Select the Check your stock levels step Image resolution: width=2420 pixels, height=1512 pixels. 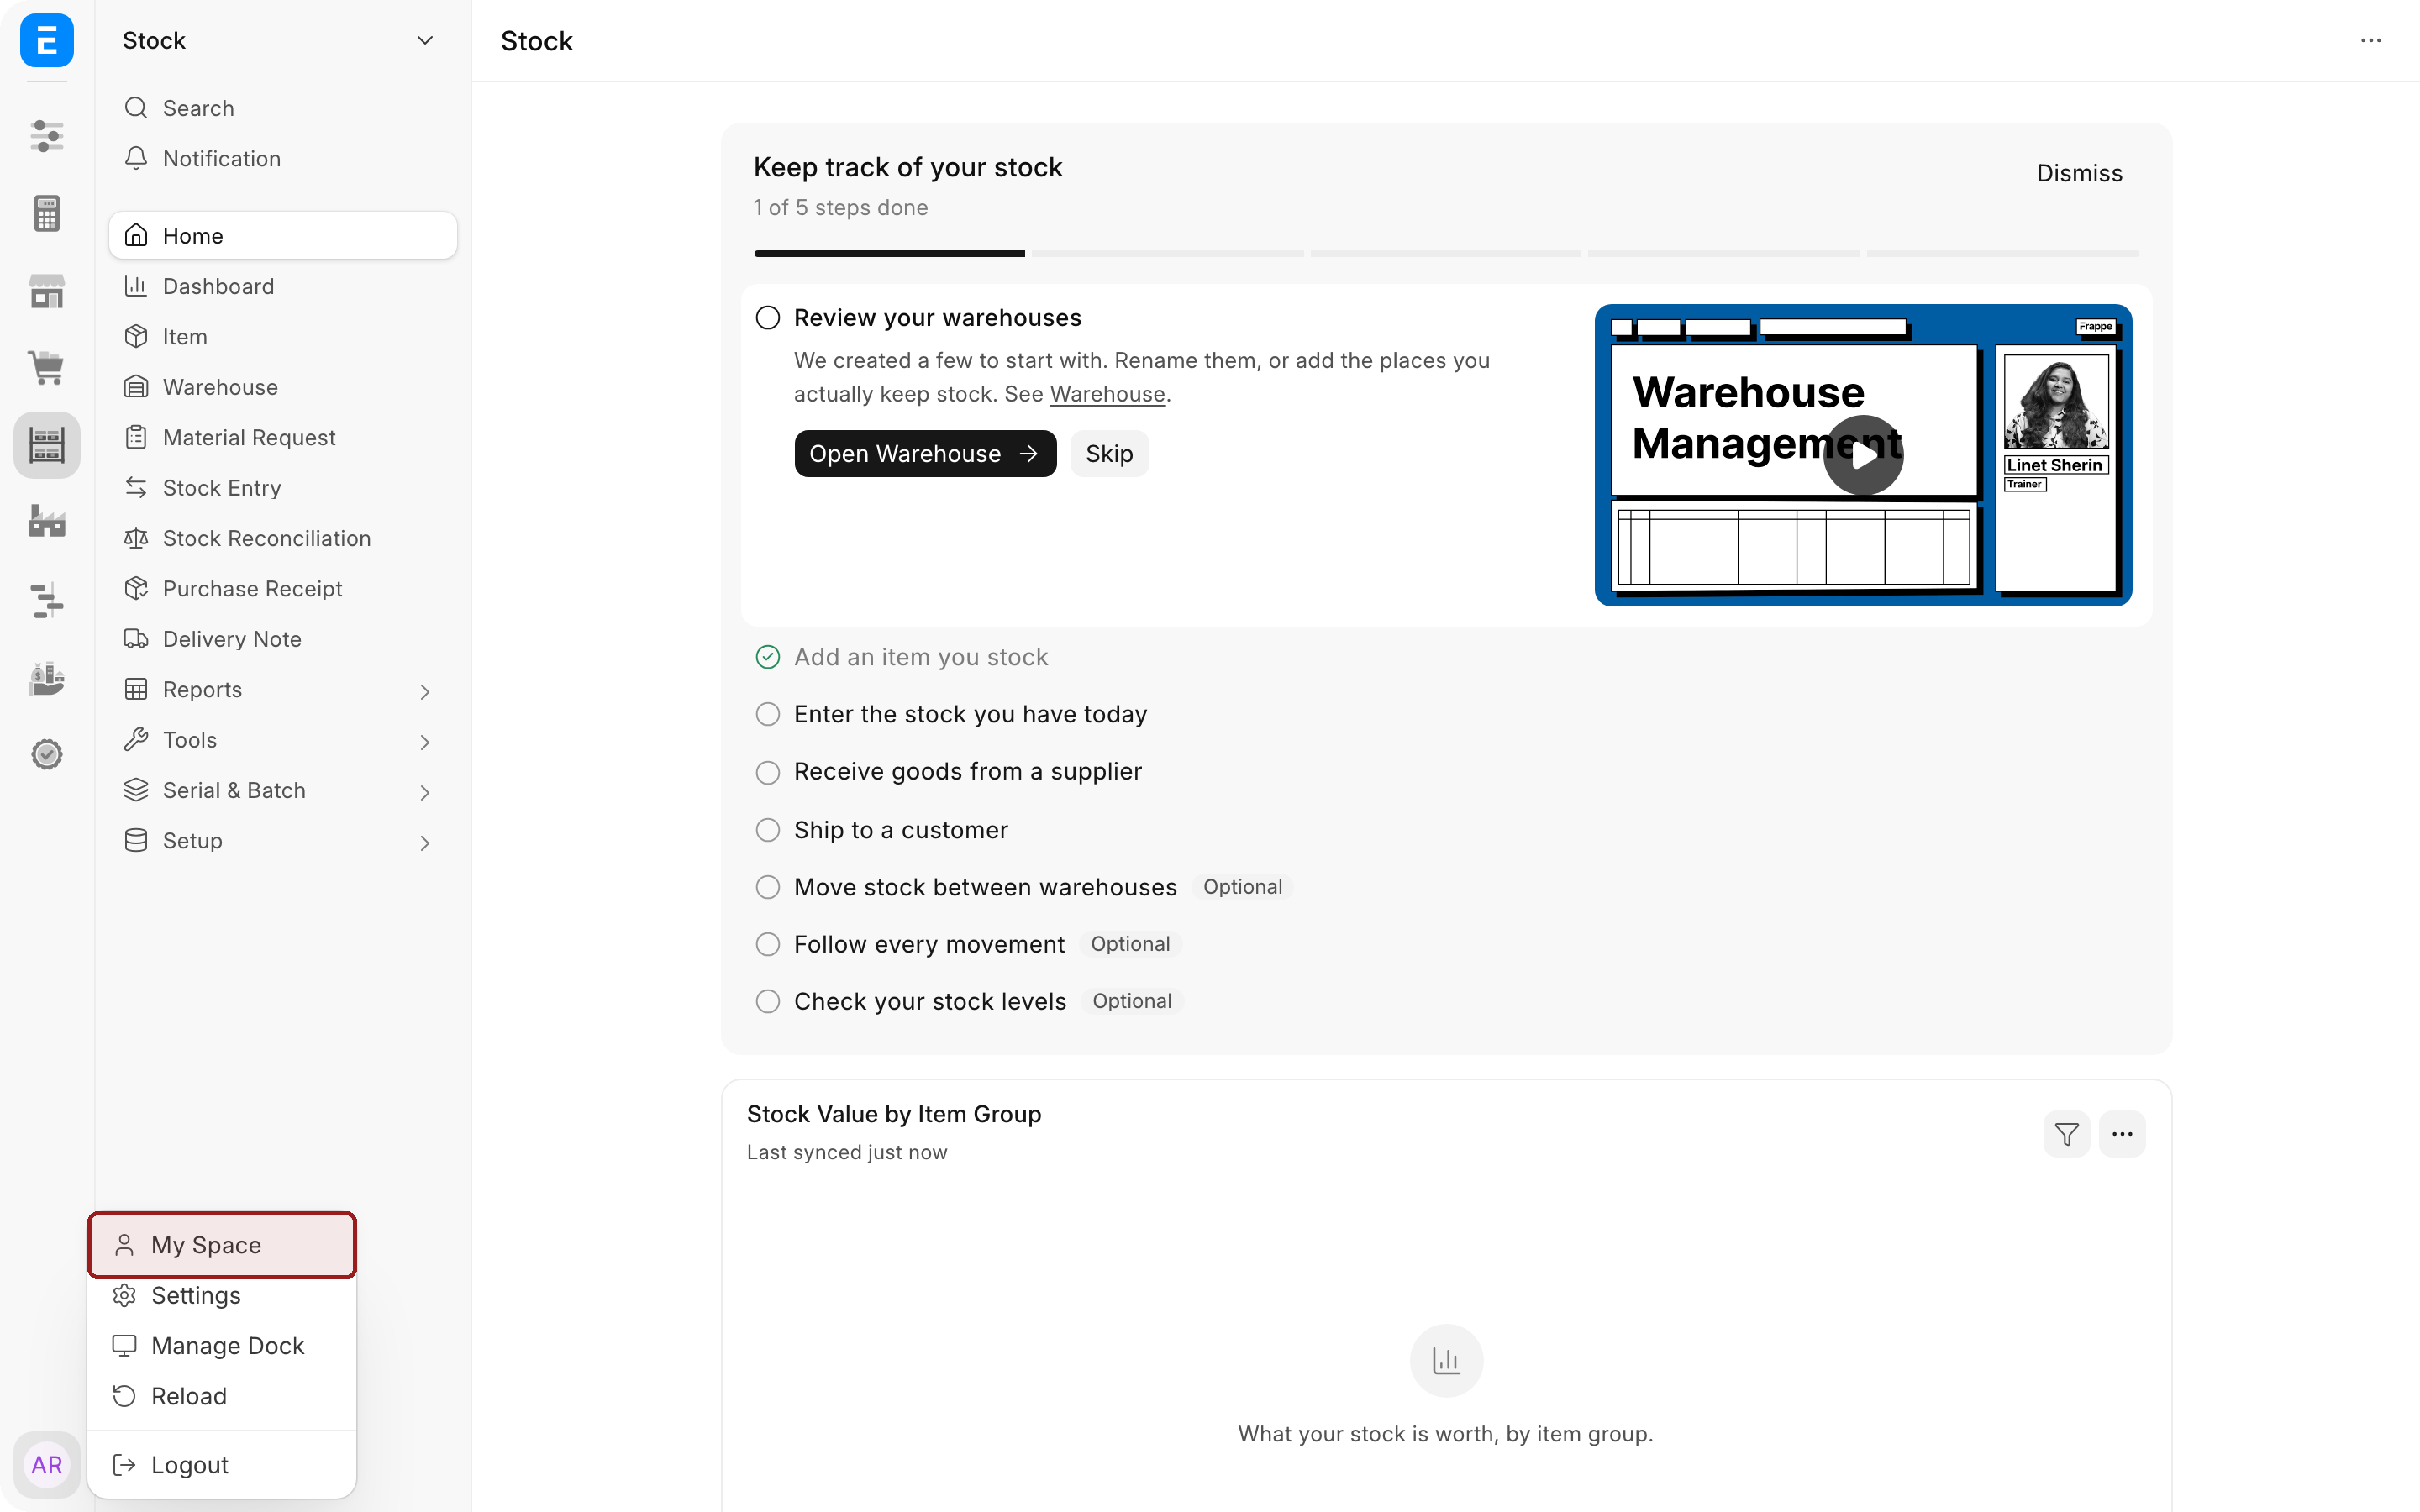tap(930, 1001)
